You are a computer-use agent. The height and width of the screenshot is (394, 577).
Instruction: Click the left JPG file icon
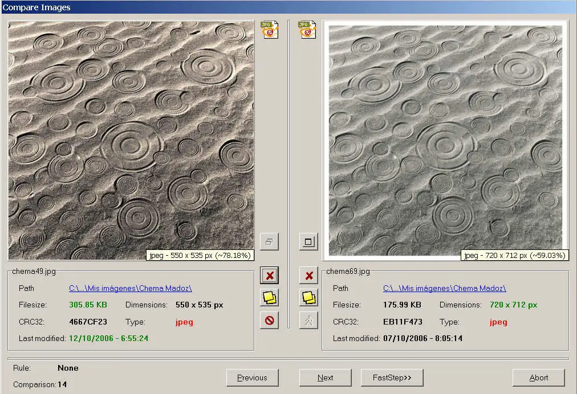[x=269, y=30]
